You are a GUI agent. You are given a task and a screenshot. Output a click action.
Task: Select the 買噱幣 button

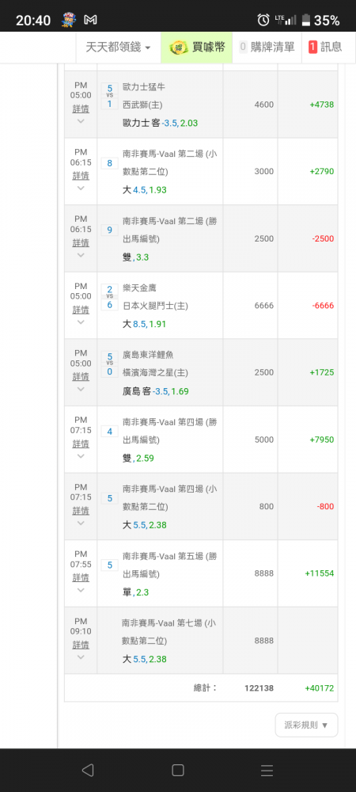pos(197,48)
